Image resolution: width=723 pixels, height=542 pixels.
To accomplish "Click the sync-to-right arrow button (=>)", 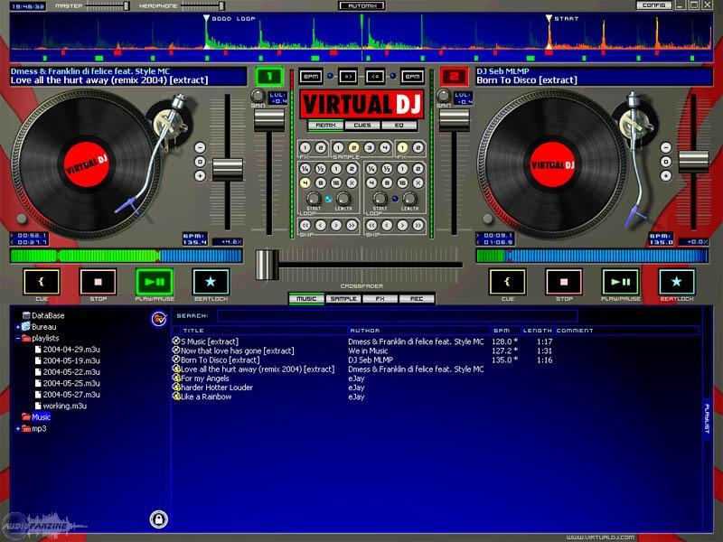I will [348, 77].
